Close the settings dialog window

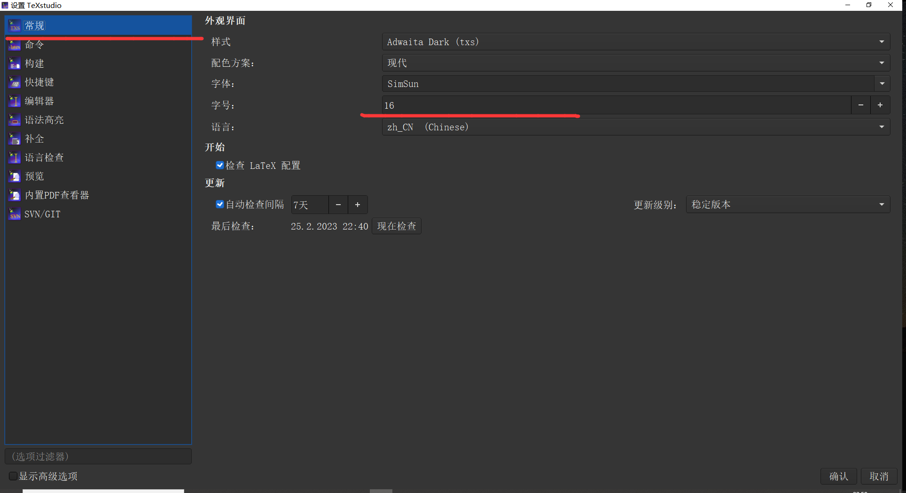tap(890, 5)
